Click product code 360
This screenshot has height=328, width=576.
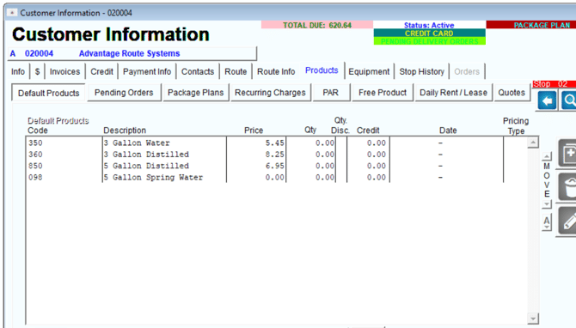(35, 155)
